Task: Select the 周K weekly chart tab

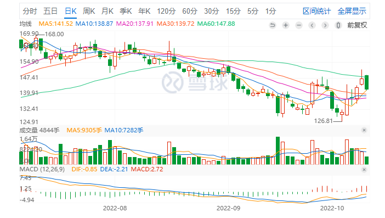Action: point(89,11)
